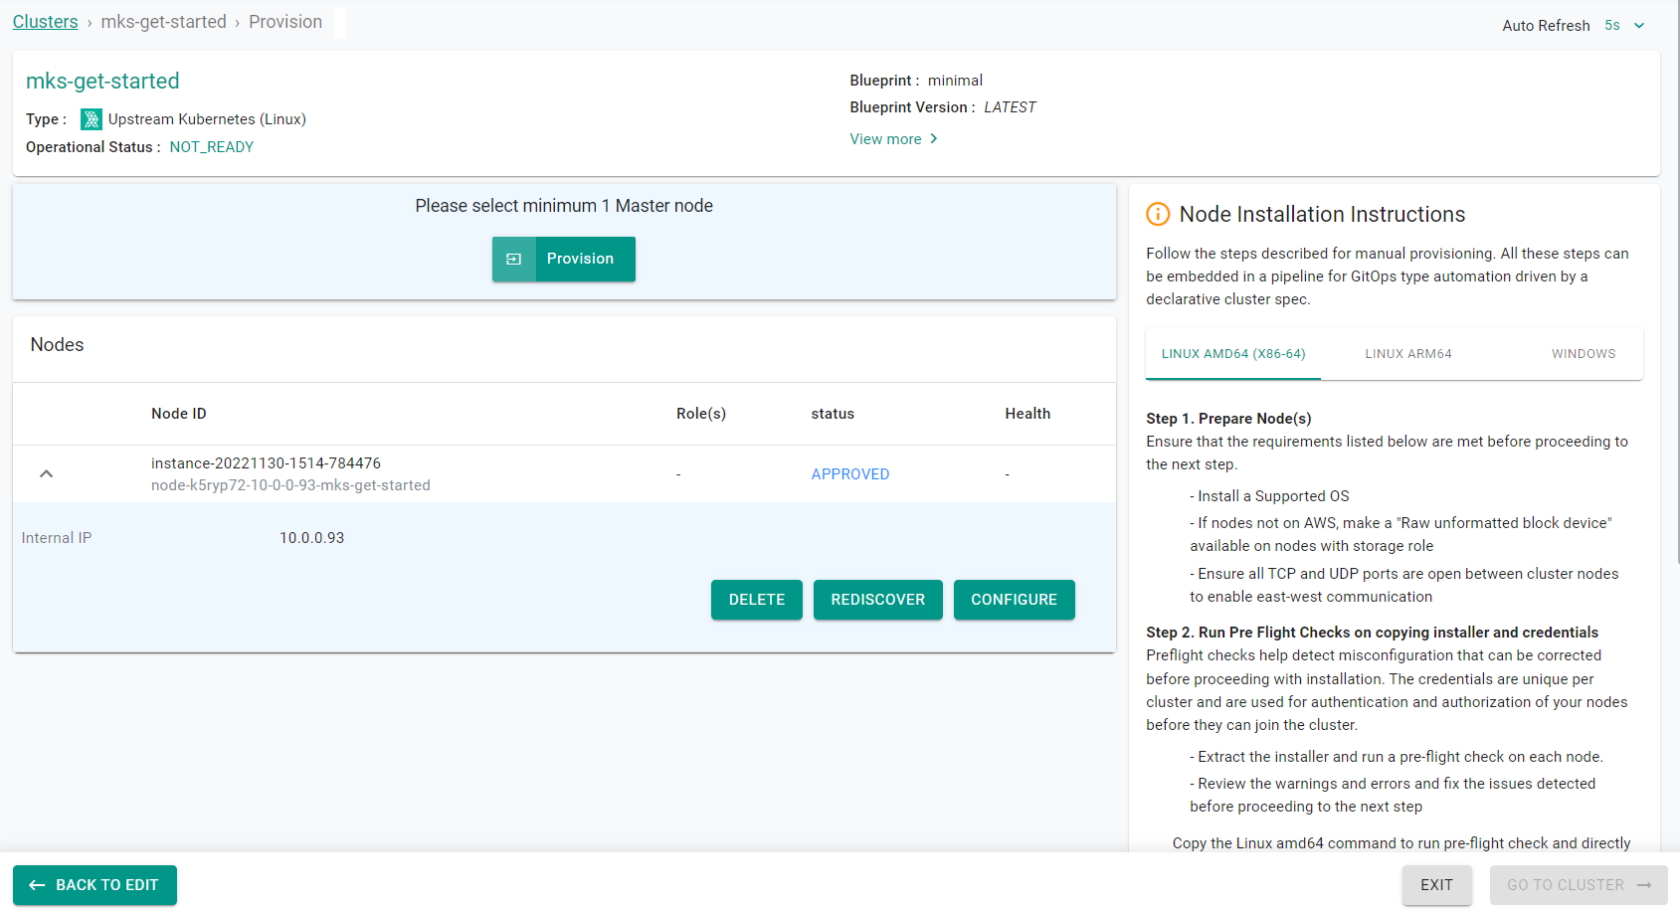Click the EXIT button
The height and width of the screenshot is (913, 1680).
(x=1437, y=885)
